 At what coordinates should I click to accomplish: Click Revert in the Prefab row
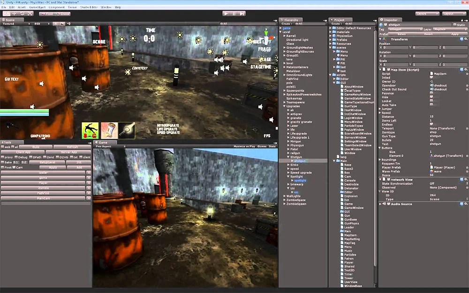(428, 34)
